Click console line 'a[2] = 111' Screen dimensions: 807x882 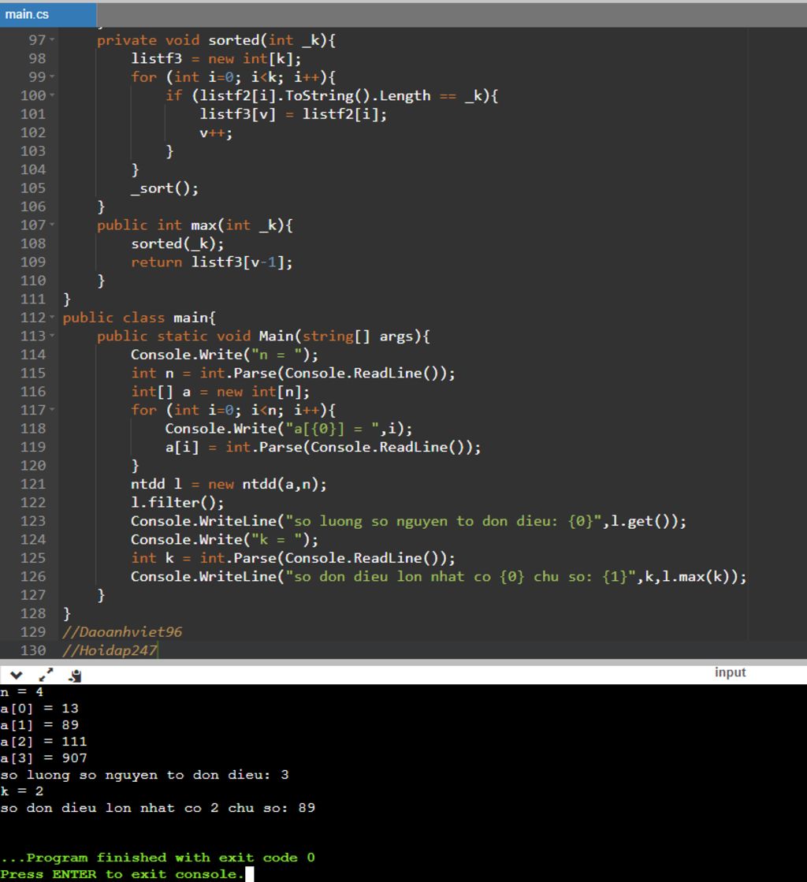pyautogui.click(x=43, y=742)
